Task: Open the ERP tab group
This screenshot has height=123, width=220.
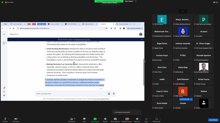Action: pyautogui.click(x=34, y=24)
